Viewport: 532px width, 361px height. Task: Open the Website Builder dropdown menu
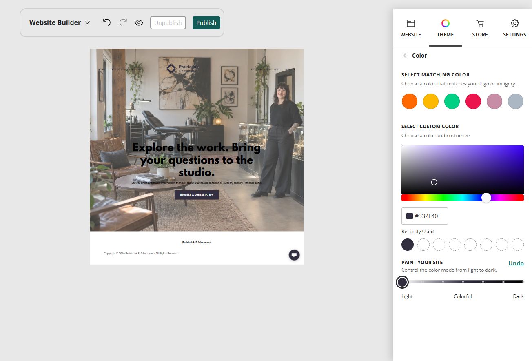click(60, 22)
